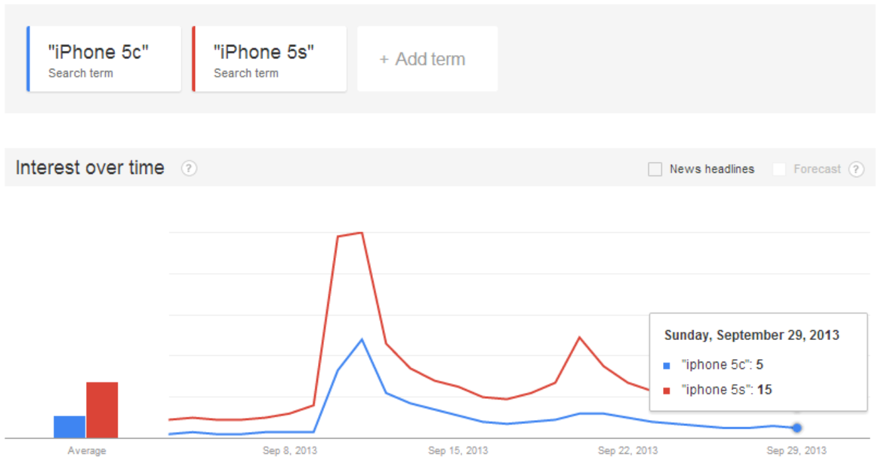The height and width of the screenshot is (465, 876).
Task: Enable the News headlines checkbox
Action: coord(655,169)
